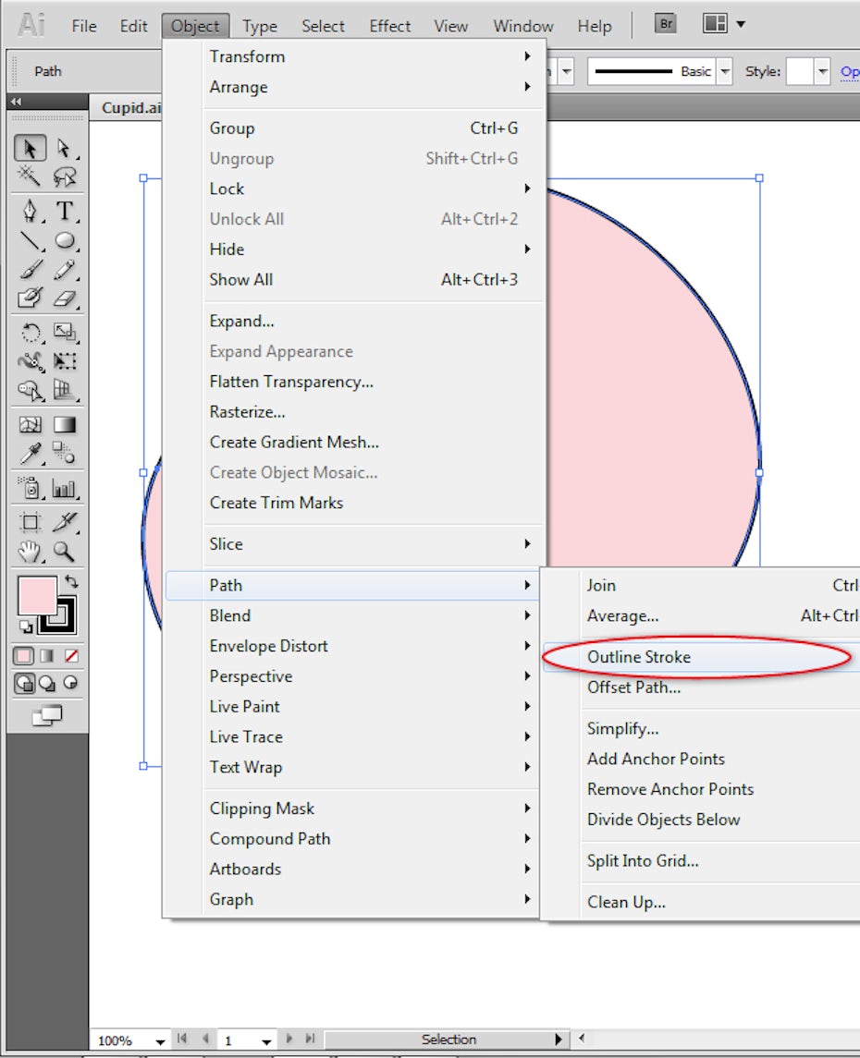This screenshot has width=860, height=1058.
Task: Open the Effect menu
Action: [389, 26]
